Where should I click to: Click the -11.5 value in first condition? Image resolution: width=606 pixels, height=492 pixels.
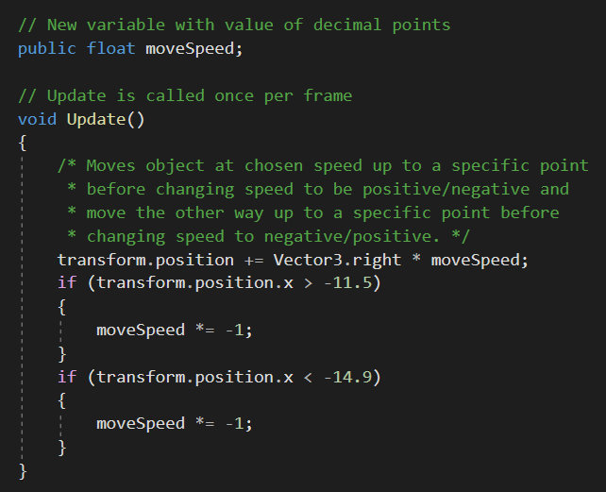pos(347,283)
